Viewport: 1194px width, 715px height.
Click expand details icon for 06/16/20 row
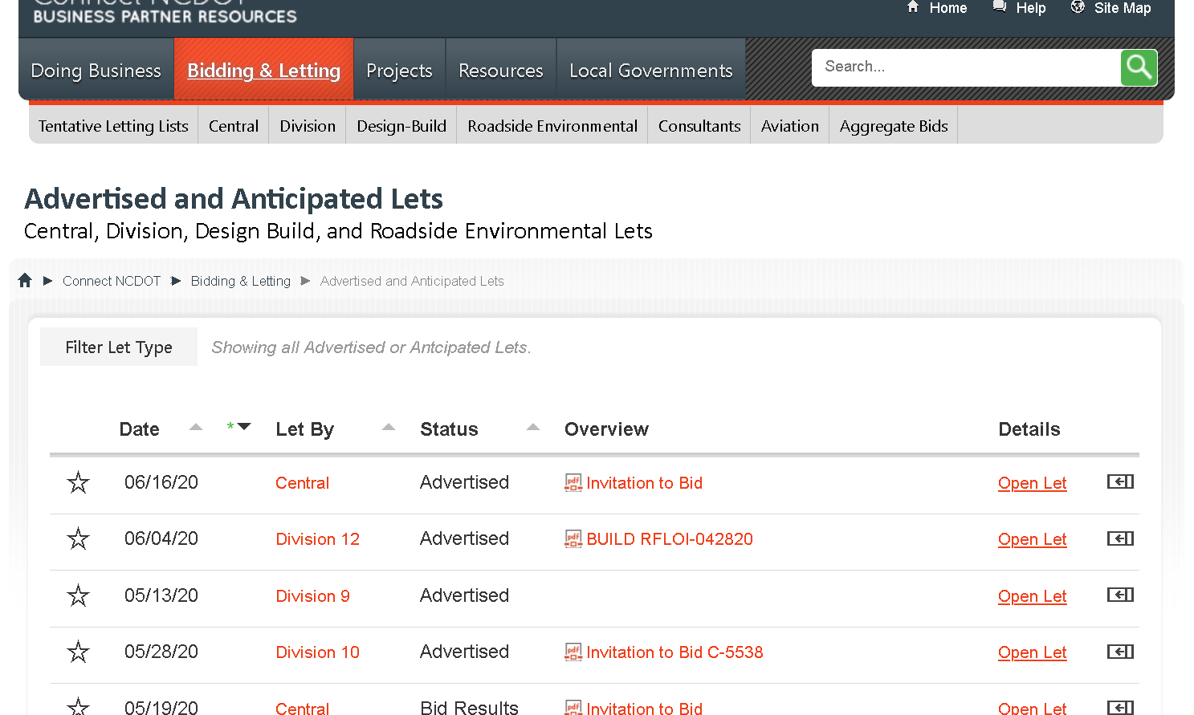1119,481
